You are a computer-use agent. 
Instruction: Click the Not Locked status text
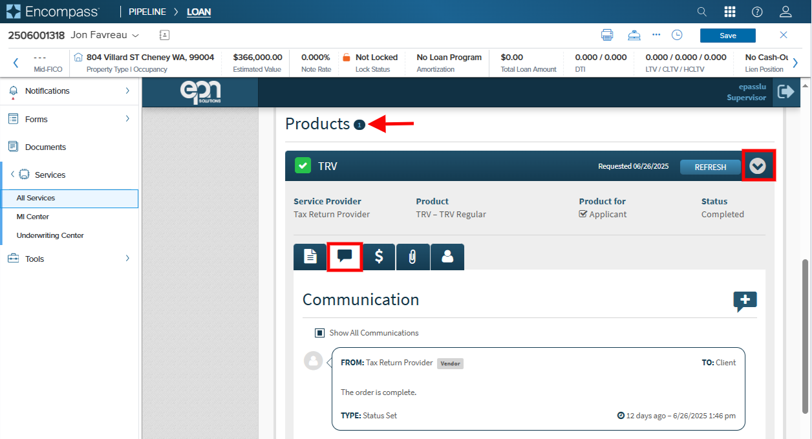tap(376, 57)
